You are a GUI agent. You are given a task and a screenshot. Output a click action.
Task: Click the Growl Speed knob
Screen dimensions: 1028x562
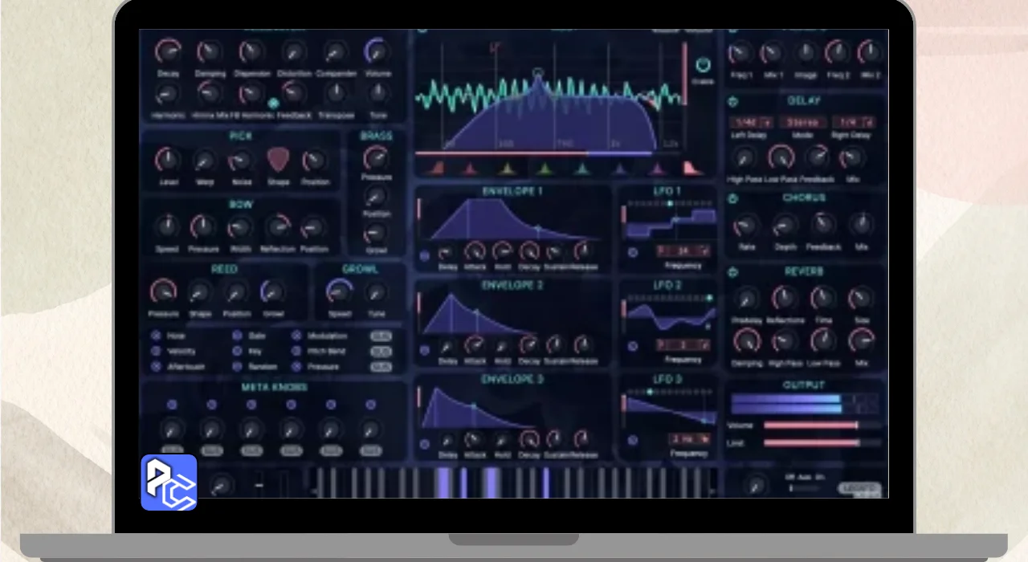tap(339, 291)
